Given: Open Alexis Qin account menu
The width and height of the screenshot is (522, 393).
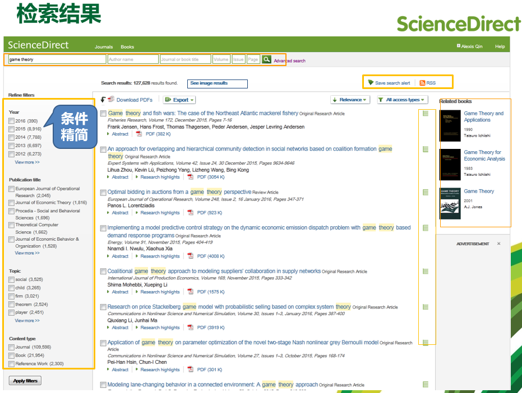Looking at the screenshot, I should pos(472,46).
